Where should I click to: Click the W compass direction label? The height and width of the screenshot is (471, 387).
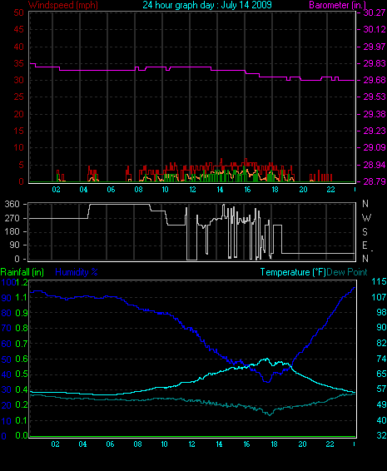(x=366, y=217)
